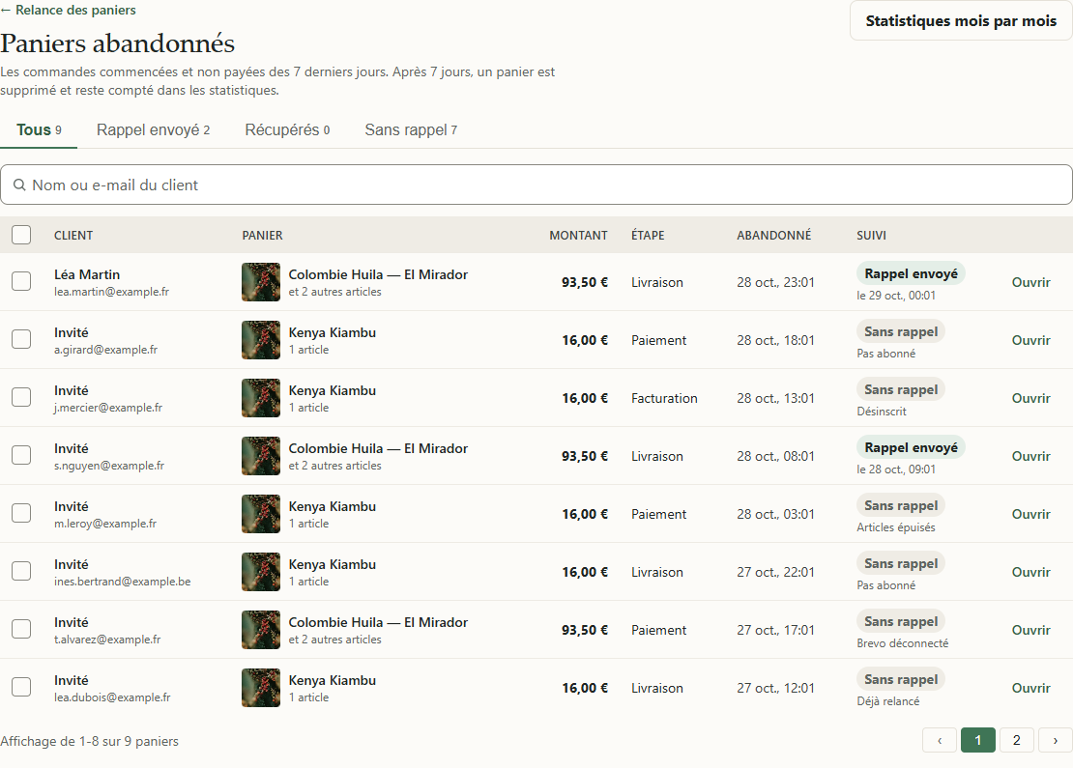1073x768 pixels.
Task: Click the next page arrow
Action: click(x=1056, y=740)
